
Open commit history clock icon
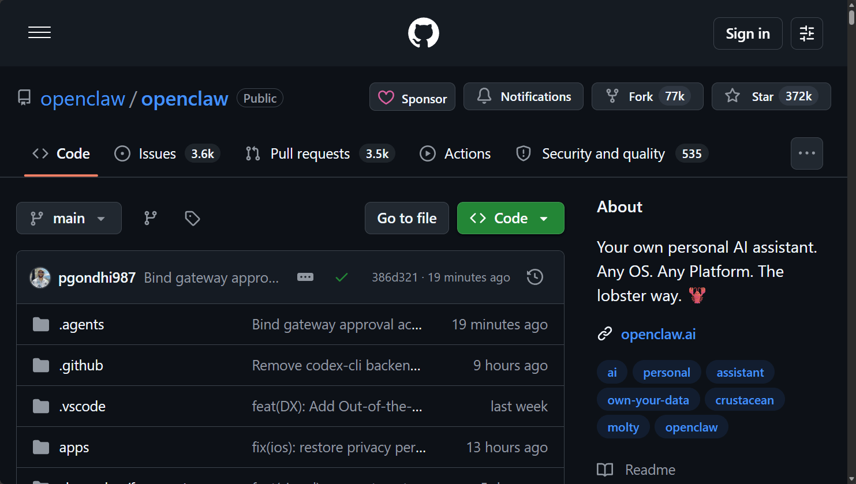pyautogui.click(x=535, y=277)
